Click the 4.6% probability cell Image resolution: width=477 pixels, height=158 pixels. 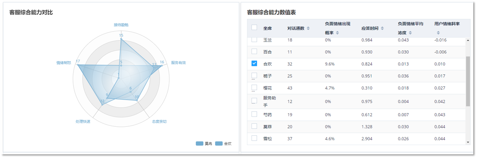[330, 139]
